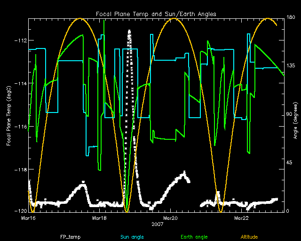This screenshot has height=241, width=301.
Task: Click the -118 left axis tick label
Action: pyautogui.click(x=20, y=169)
